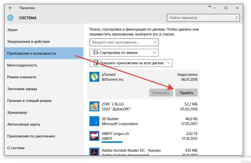This screenshot has width=251, height=163.
Task: Click the 06.01.2018 install date
Action: (x=189, y=79)
